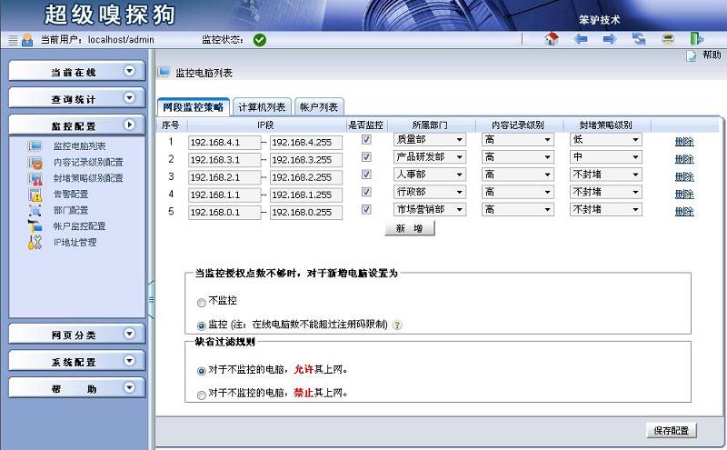
Task: Open blocking level dropdown showing 中
Action: (x=605, y=158)
